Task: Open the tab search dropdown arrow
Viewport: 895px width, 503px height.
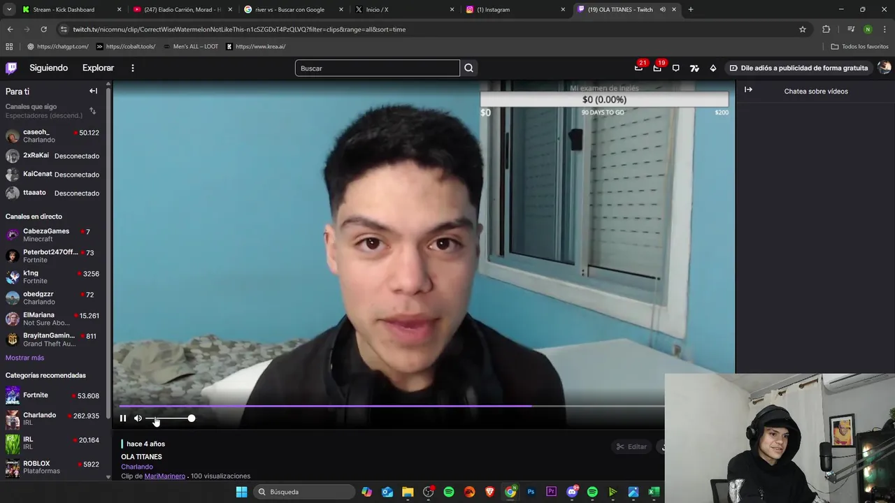Action: tap(9, 10)
